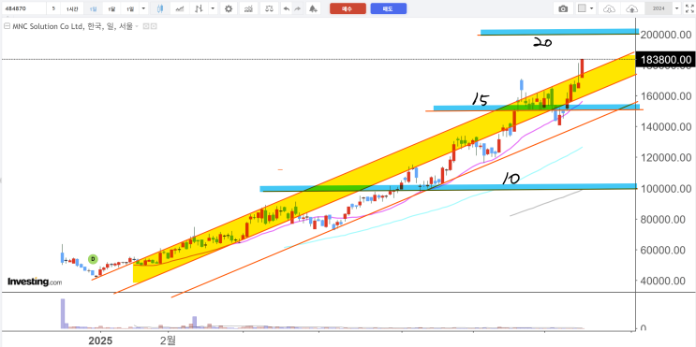Collapse the MNC Solution legend box

[7, 26]
